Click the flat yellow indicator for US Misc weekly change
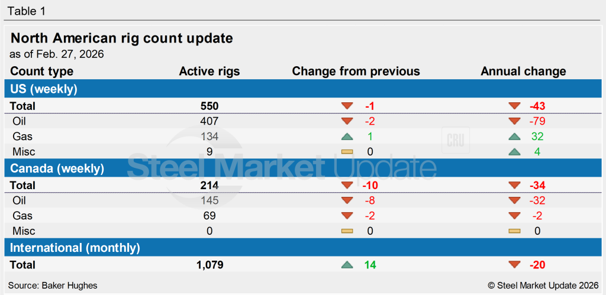 point(347,152)
